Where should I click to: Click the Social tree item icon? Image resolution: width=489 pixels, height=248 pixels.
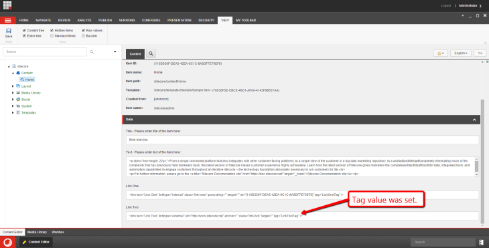point(18,99)
